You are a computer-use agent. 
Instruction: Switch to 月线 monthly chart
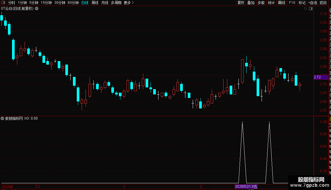click(105, 3)
